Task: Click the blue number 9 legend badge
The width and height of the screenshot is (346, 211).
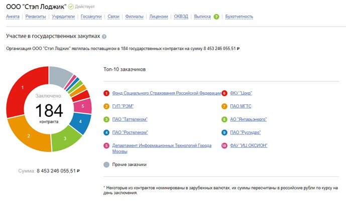Action: [224, 133]
